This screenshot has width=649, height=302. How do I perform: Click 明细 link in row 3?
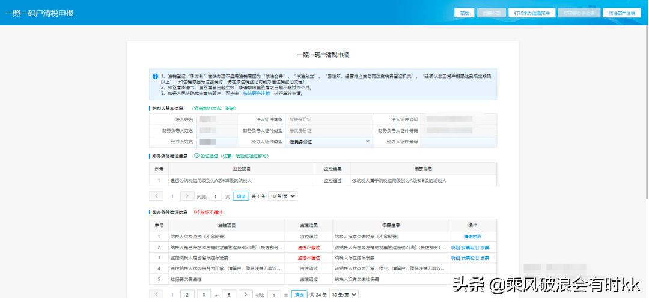[x=456, y=258]
